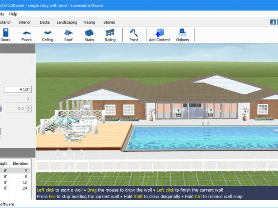The image size is (278, 208).
Task: Select the story row with elevation 24'
Action: tap(15, 188)
